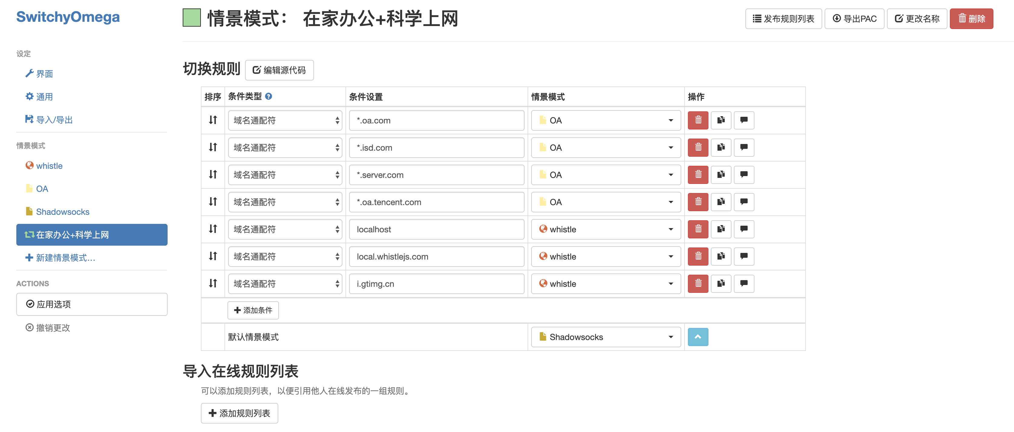Delete the *.oa.com rule
Screen dimensions: 1014x432
(698, 120)
